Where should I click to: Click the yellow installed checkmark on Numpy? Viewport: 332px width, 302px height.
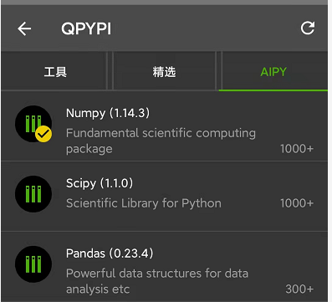(x=43, y=134)
